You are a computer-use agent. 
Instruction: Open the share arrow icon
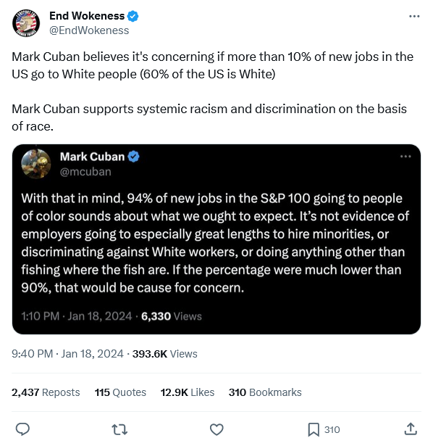click(411, 429)
